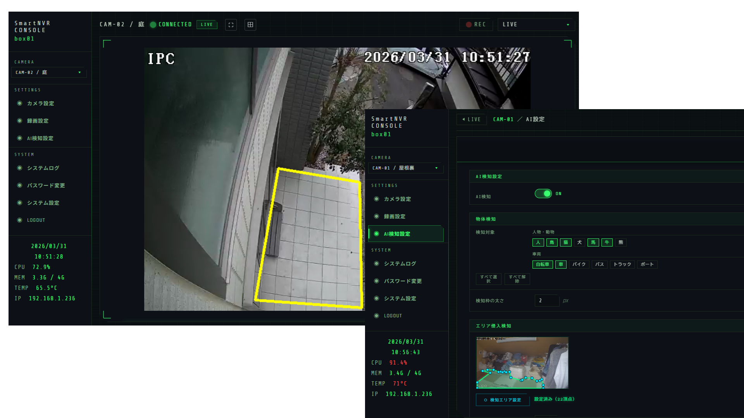Open パスワード変更 in the left sidebar
This screenshot has width=744, height=418.
point(46,185)
